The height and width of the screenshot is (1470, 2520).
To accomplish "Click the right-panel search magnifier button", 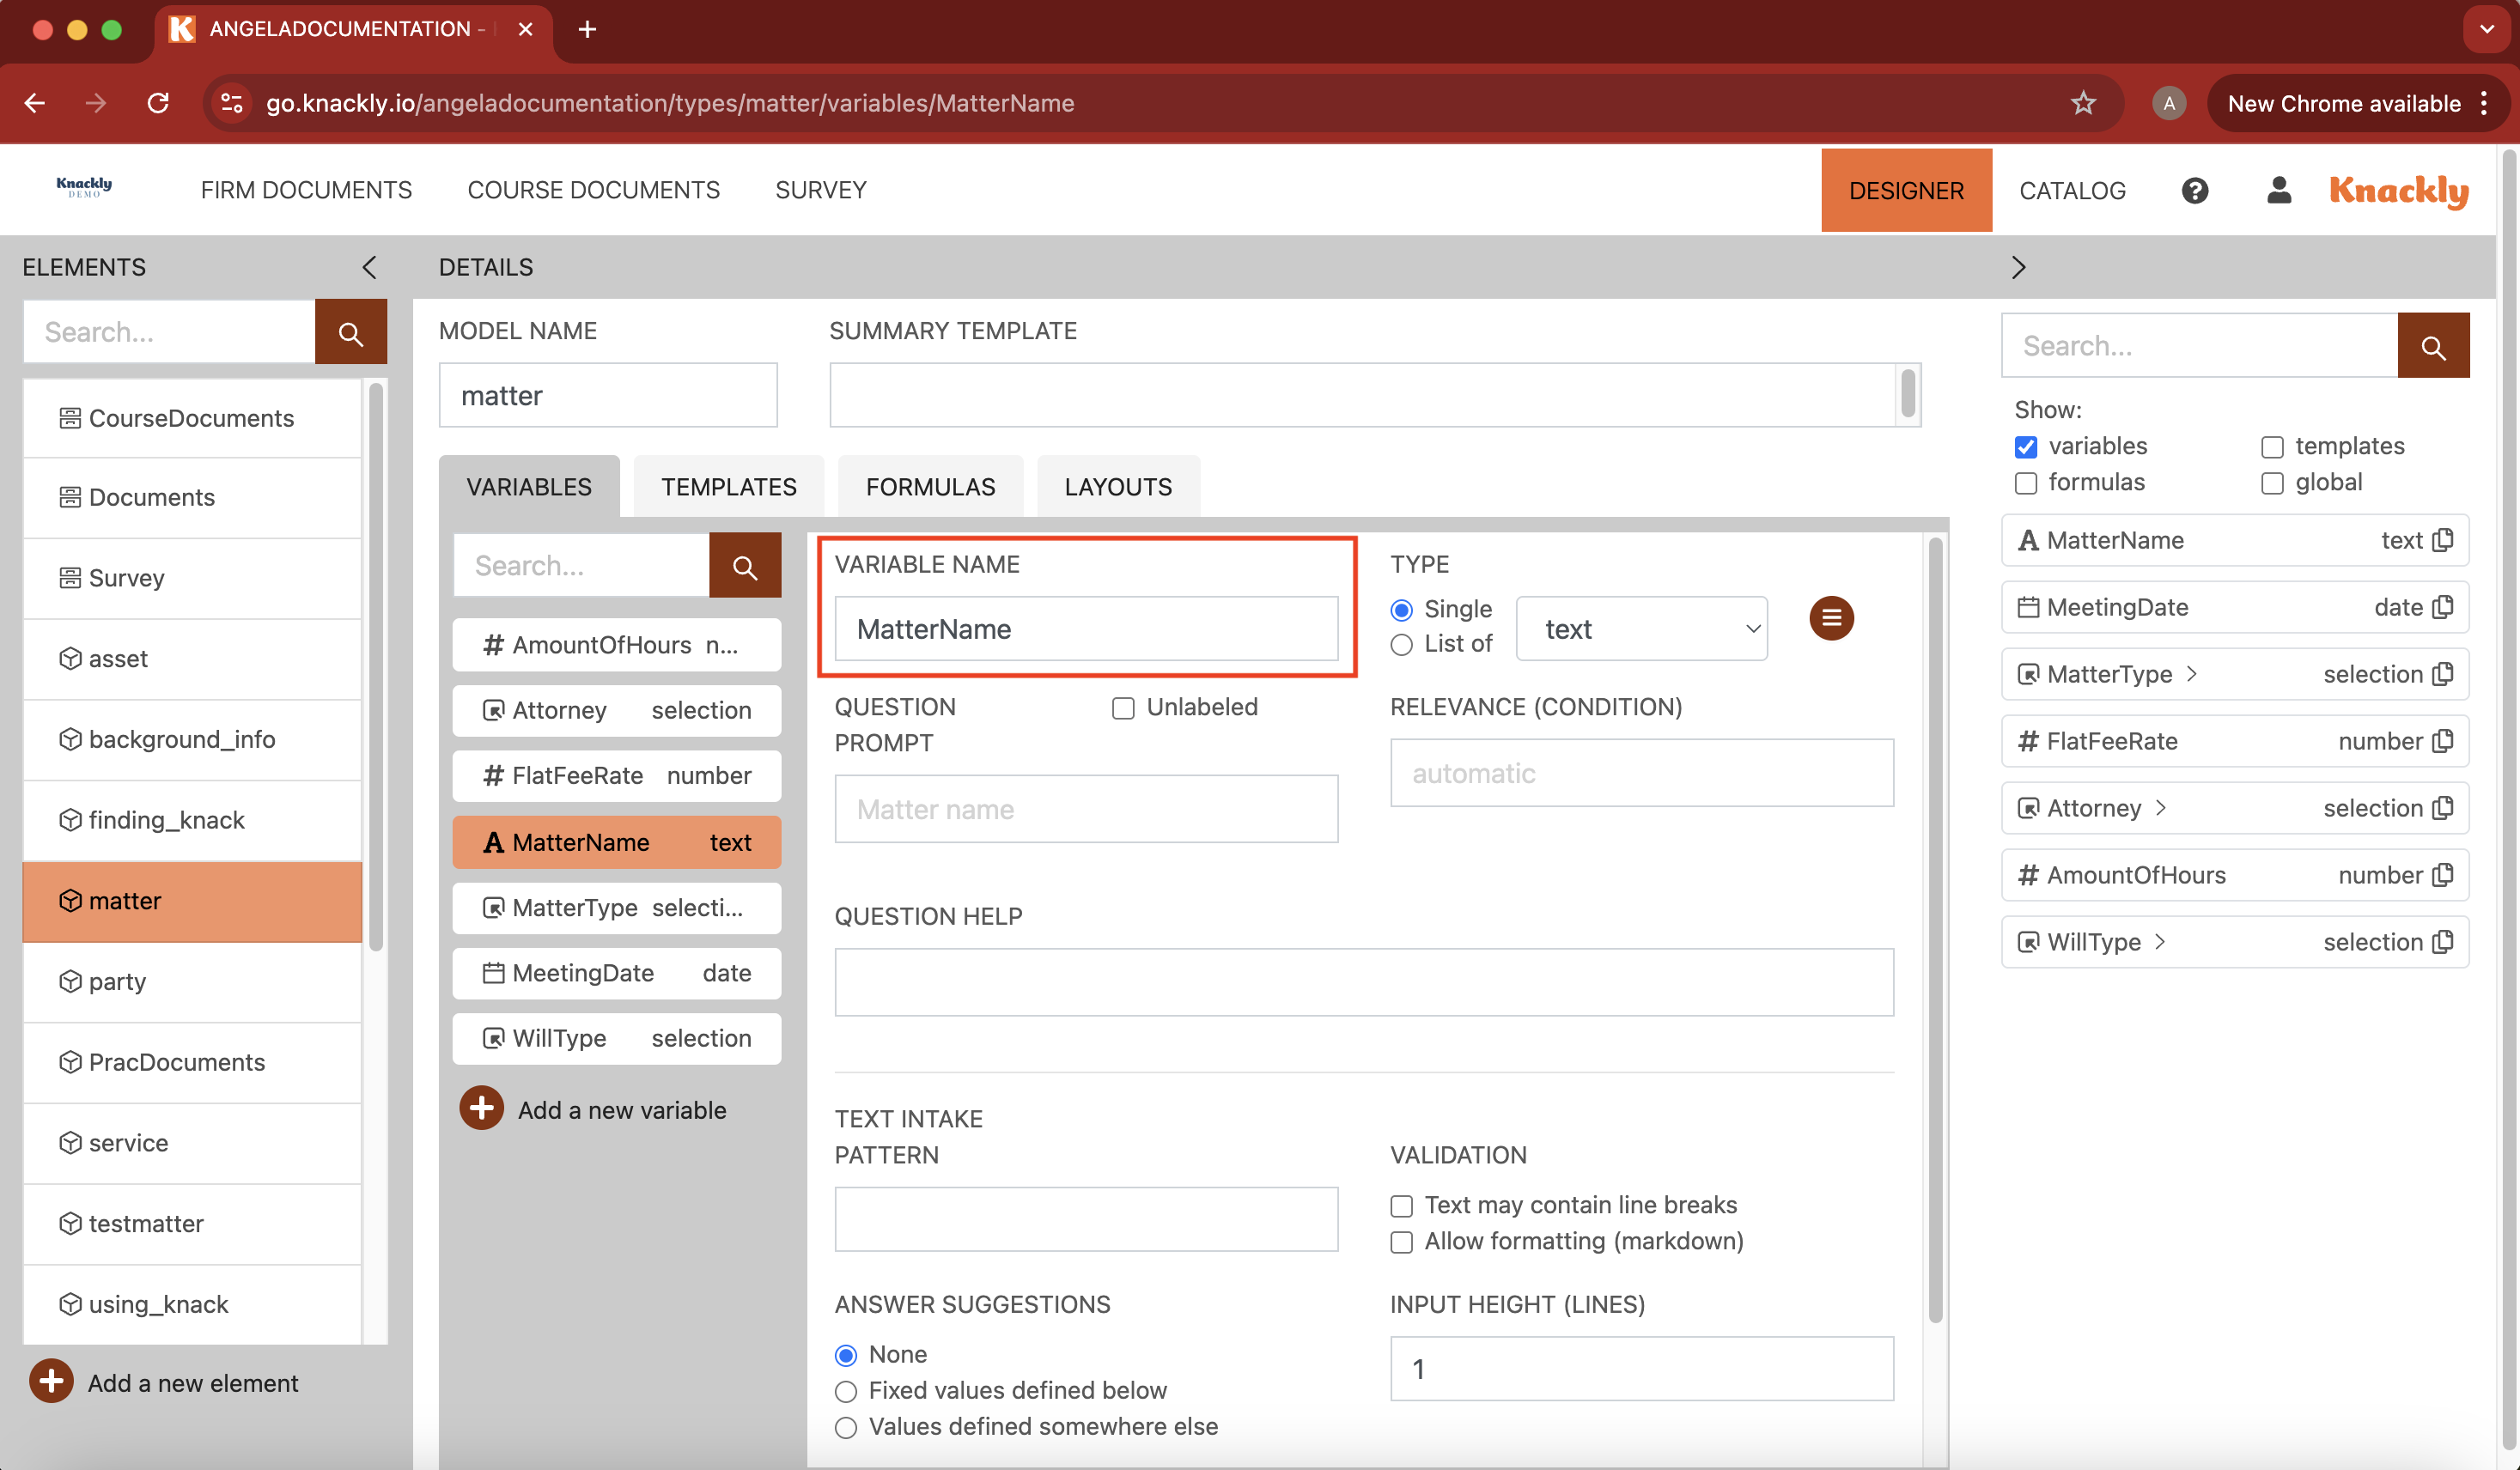I will click(2432, 346).
